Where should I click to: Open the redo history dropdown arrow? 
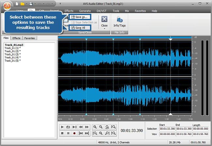[x=52, y=4]
